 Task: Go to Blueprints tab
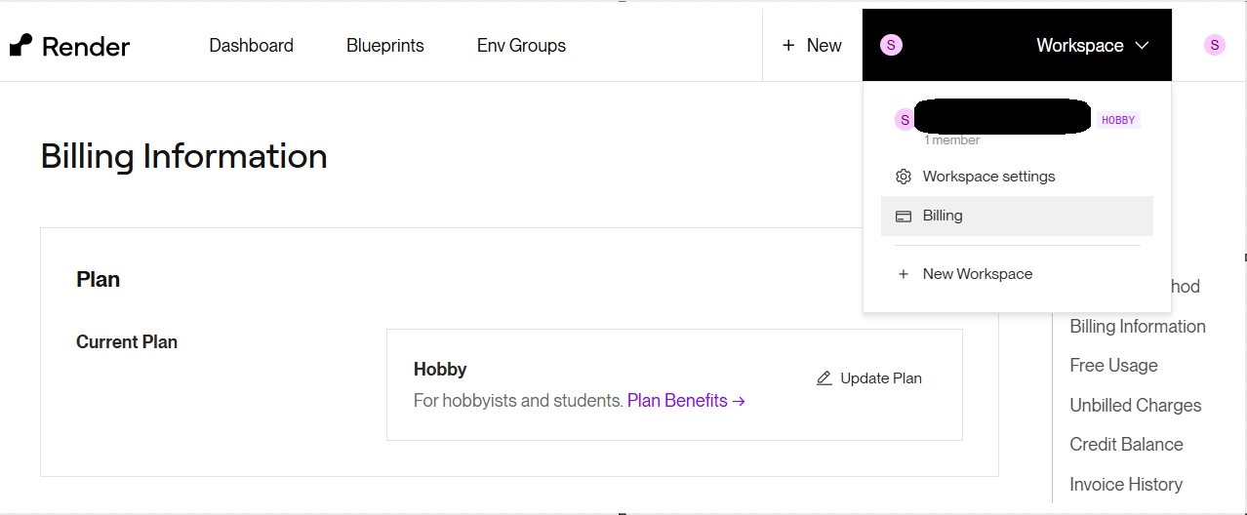tap(384, 46)
